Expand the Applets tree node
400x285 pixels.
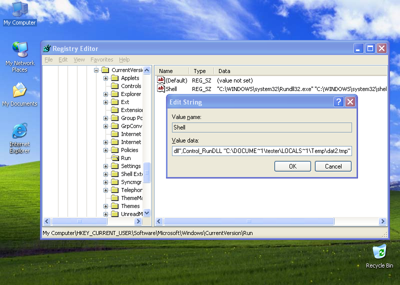click(x=105, y=78)
